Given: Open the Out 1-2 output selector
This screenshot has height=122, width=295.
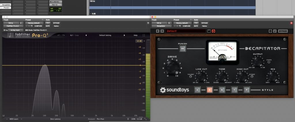Looking at the screenshot, I should (56, 5).
